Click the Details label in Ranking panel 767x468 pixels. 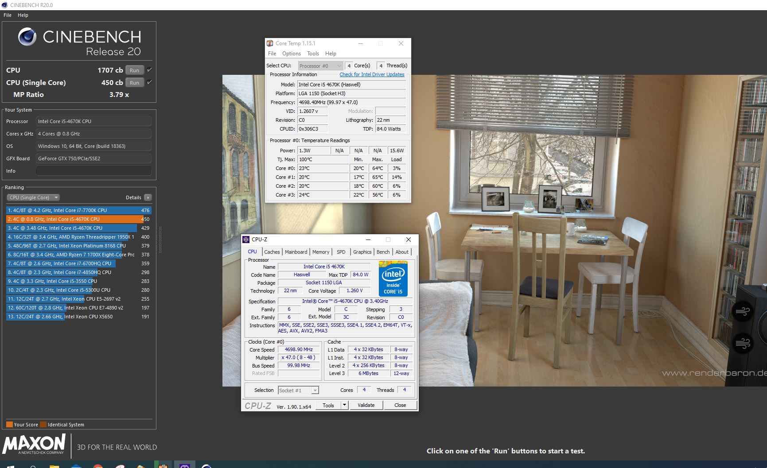coord(133,197)
